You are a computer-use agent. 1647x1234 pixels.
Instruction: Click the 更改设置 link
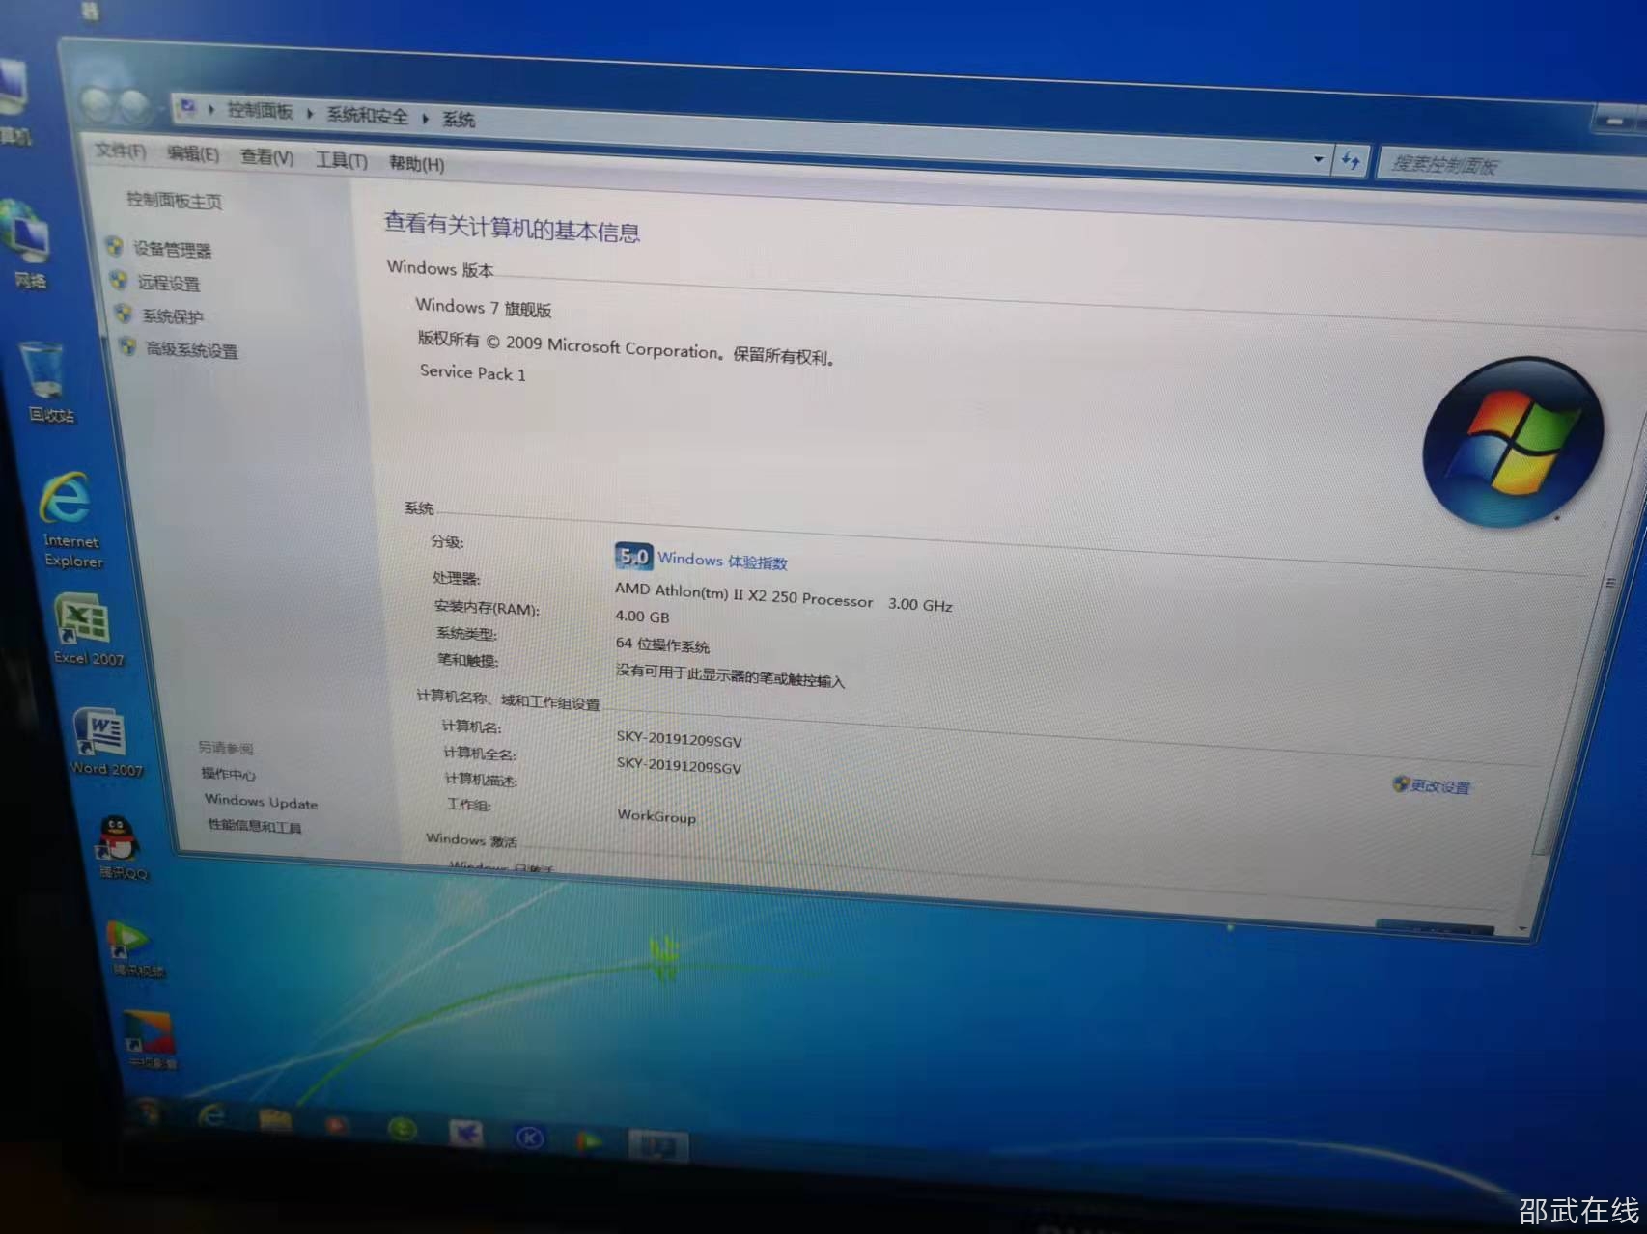[x=1438, y=786]
